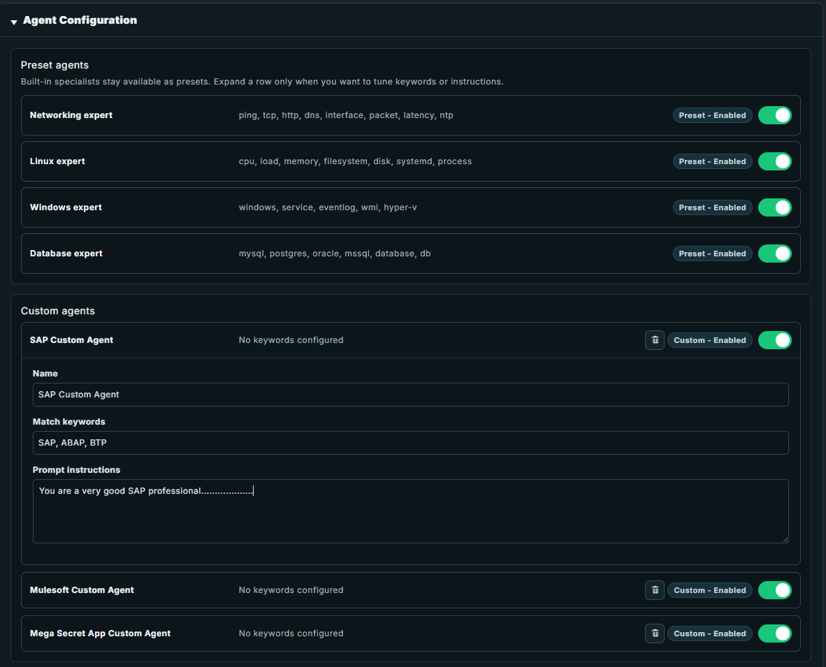The height and width of the screenshot is (667, 826).
Task: Click the Windows expert Preset - Enabled badge
Action: click(x=712, y=207)
